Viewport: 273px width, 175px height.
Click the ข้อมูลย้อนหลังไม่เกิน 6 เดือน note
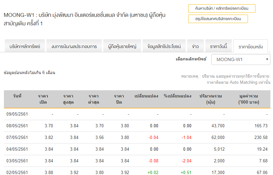pos(30,72)
